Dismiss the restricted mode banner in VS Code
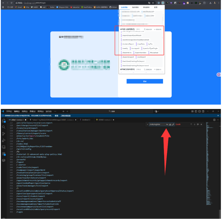The image size is (222, 219). [218, 116]
